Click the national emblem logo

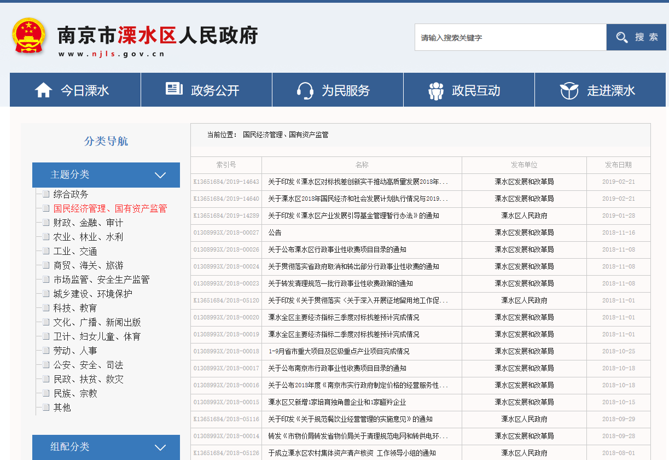29,36
